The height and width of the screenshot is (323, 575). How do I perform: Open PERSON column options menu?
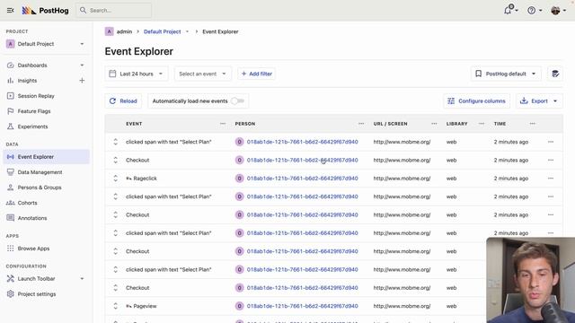point(361,124)
